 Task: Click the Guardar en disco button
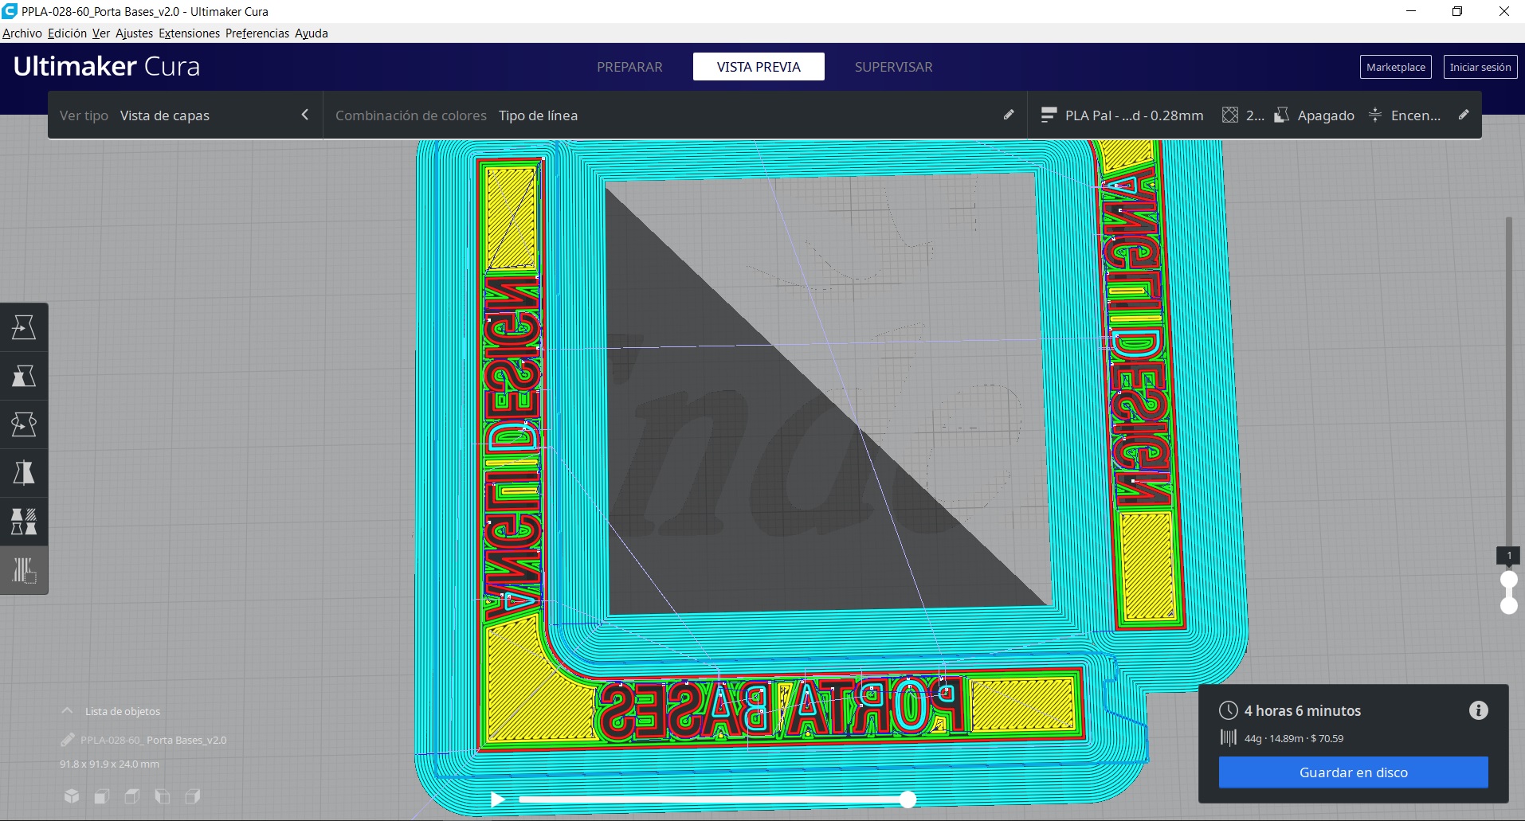(x=1353, y=772)
